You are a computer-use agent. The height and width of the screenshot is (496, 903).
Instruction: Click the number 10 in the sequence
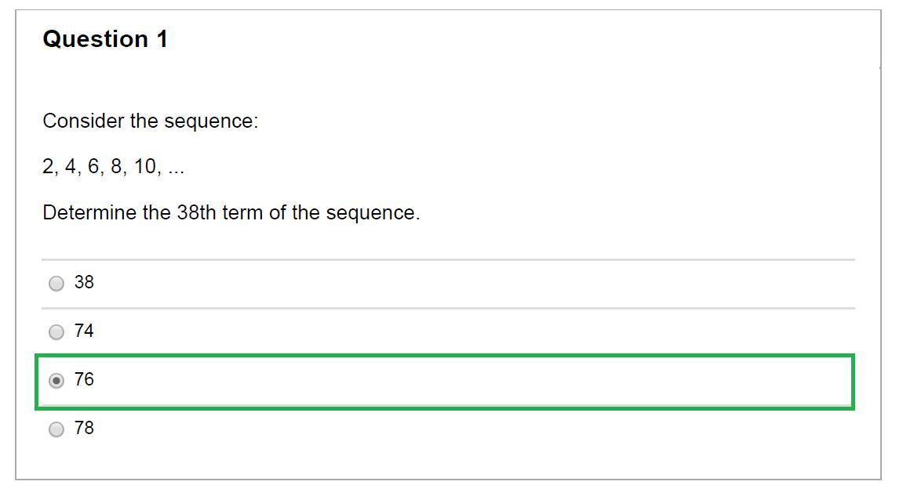(145, 167)
